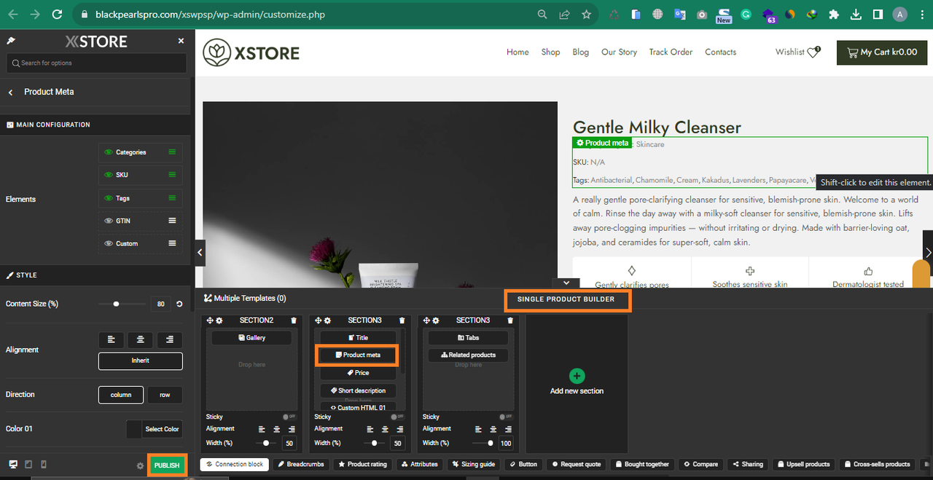Select the Connection block element
Viewport: 933px width, 480px height.
point(234,464)
